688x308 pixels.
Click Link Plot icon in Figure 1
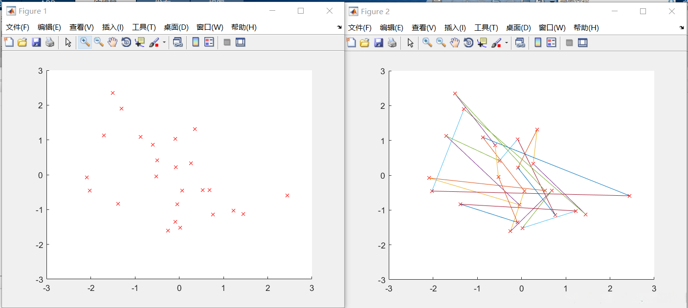pos(178,42)
